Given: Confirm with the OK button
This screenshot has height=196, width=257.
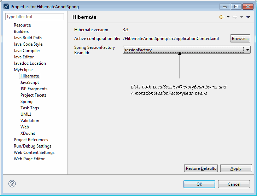Looking at the screenshot, I should pyautogui.click(x=199, y=184).
